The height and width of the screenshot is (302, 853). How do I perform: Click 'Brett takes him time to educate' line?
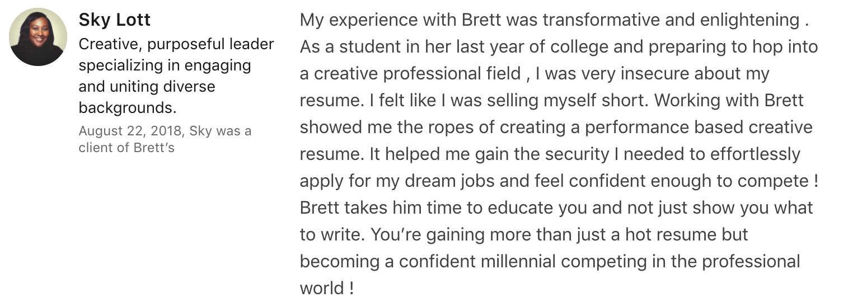click(x=427, y=208)
